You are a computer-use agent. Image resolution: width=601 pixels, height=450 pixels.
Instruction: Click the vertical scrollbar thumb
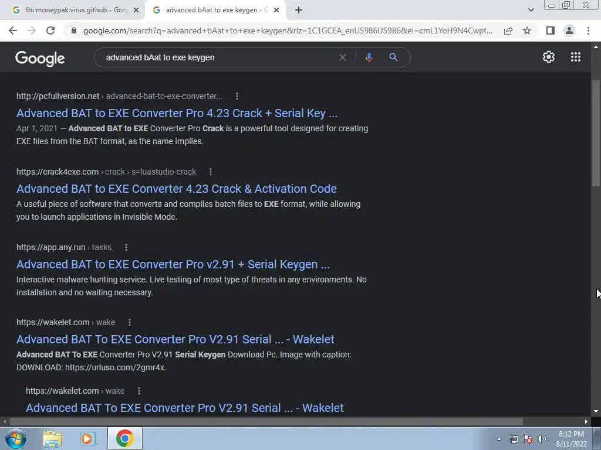click(595, 134)
